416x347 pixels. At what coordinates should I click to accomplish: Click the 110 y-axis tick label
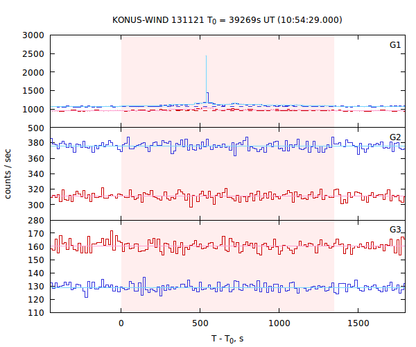pos(36,312)
